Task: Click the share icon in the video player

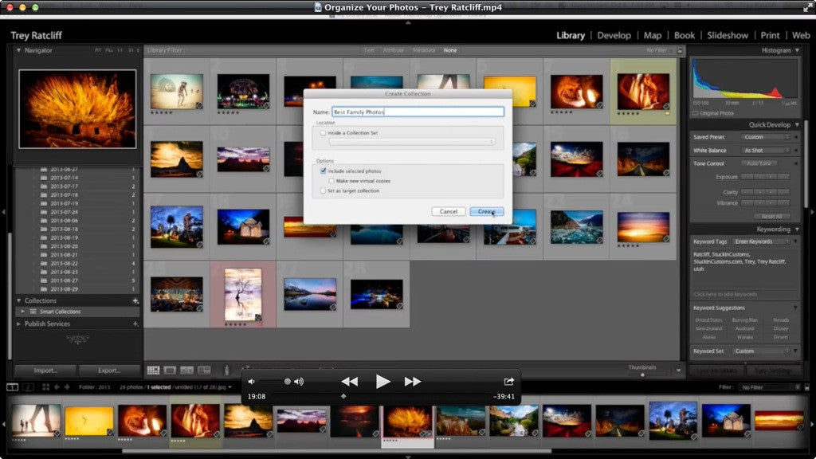Action: (x=508, y=381)
